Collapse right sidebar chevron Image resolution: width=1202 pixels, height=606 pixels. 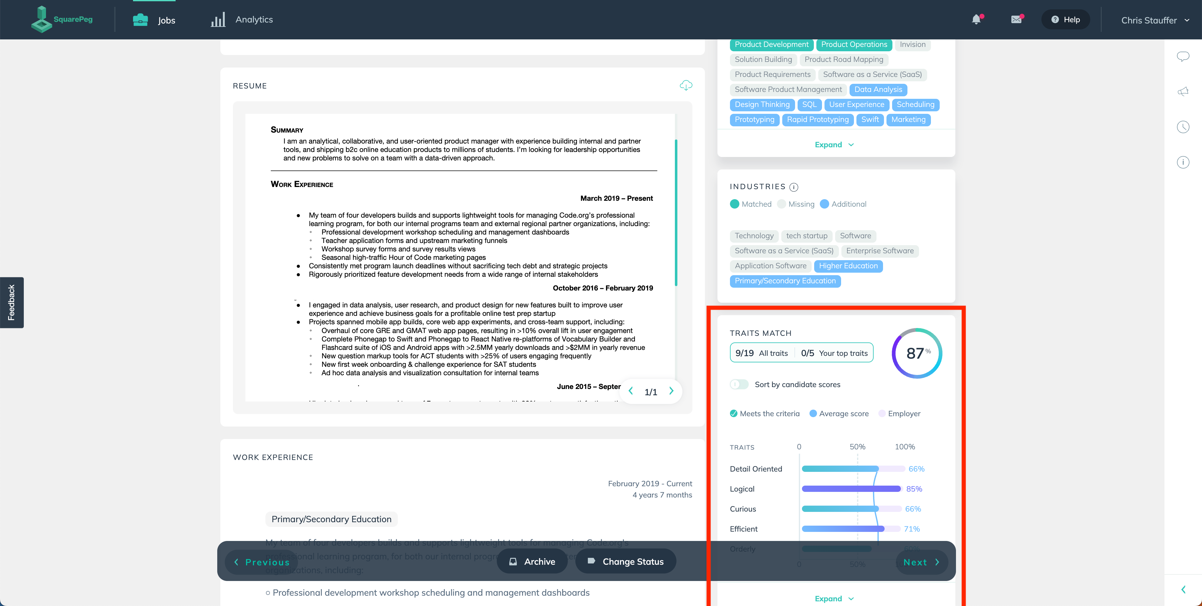[x=1183, y=590]
